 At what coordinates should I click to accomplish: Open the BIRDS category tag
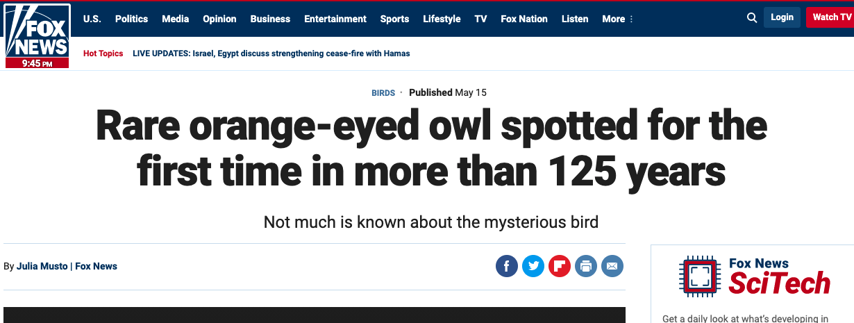tap(383, 93)
